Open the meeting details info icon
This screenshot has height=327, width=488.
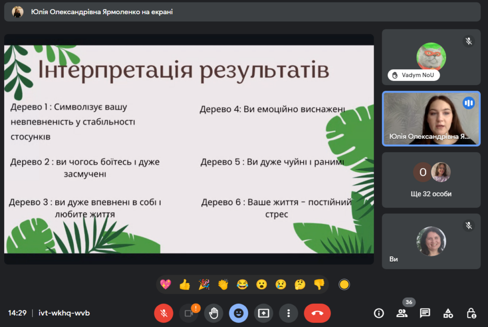(x=379, y=313)
